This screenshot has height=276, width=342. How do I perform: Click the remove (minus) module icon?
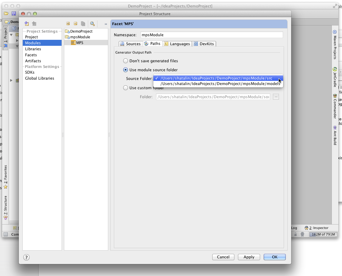click(75, 24)
